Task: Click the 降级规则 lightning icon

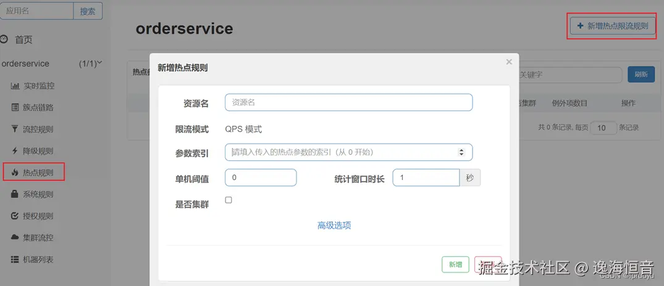Action: click(15, 151)
